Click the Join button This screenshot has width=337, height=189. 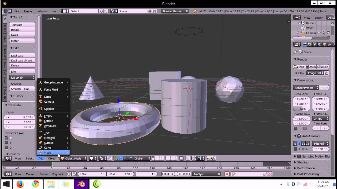point(22,71)
